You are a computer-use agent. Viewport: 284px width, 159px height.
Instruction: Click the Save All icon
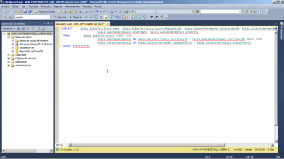(30, 11)
